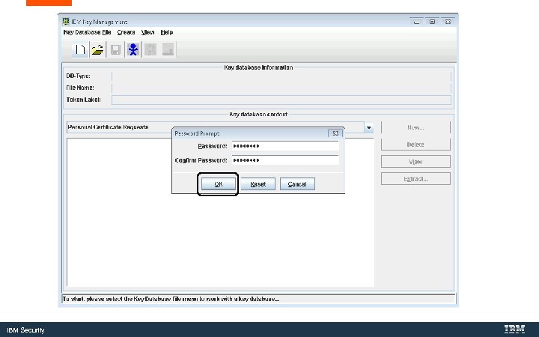
Task: Open a key database with the folder icon
Action: (97, 49)
